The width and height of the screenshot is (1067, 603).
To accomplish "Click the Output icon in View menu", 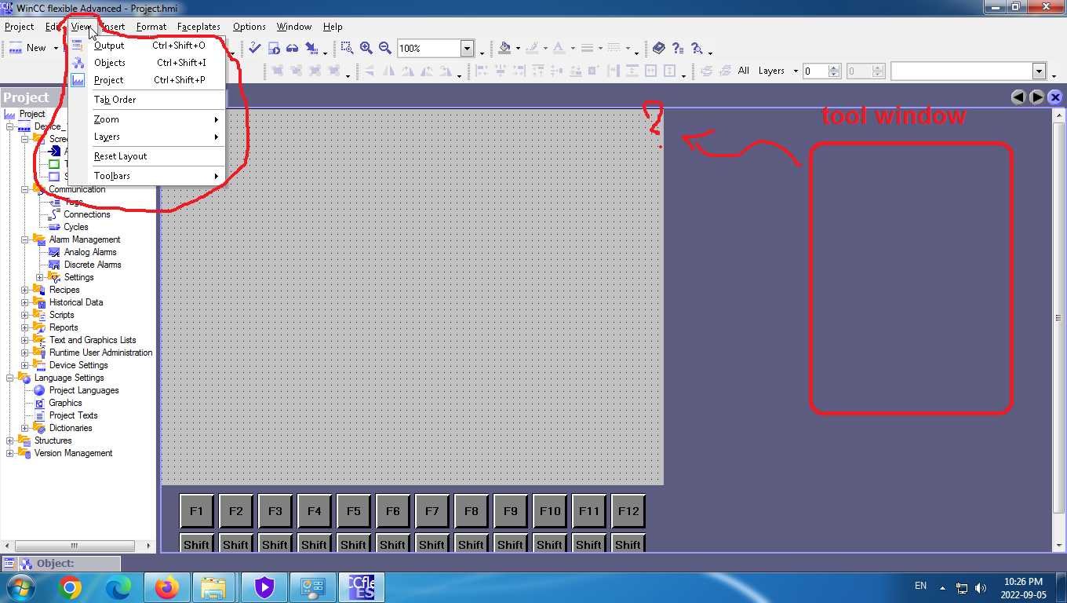I will 78,46.
